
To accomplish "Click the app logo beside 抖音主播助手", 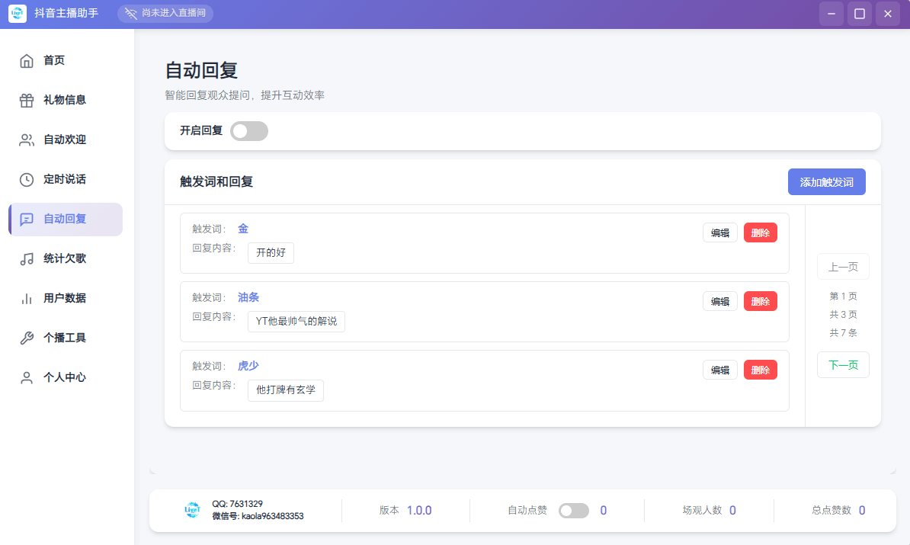I will click(x=17, y=13).
